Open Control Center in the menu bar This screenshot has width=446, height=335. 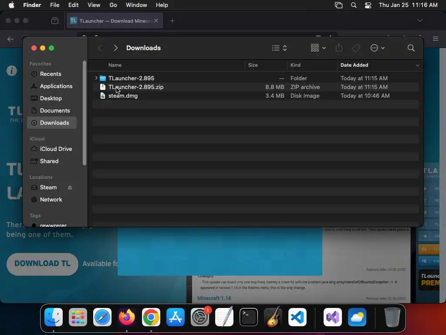pos(368,5)
